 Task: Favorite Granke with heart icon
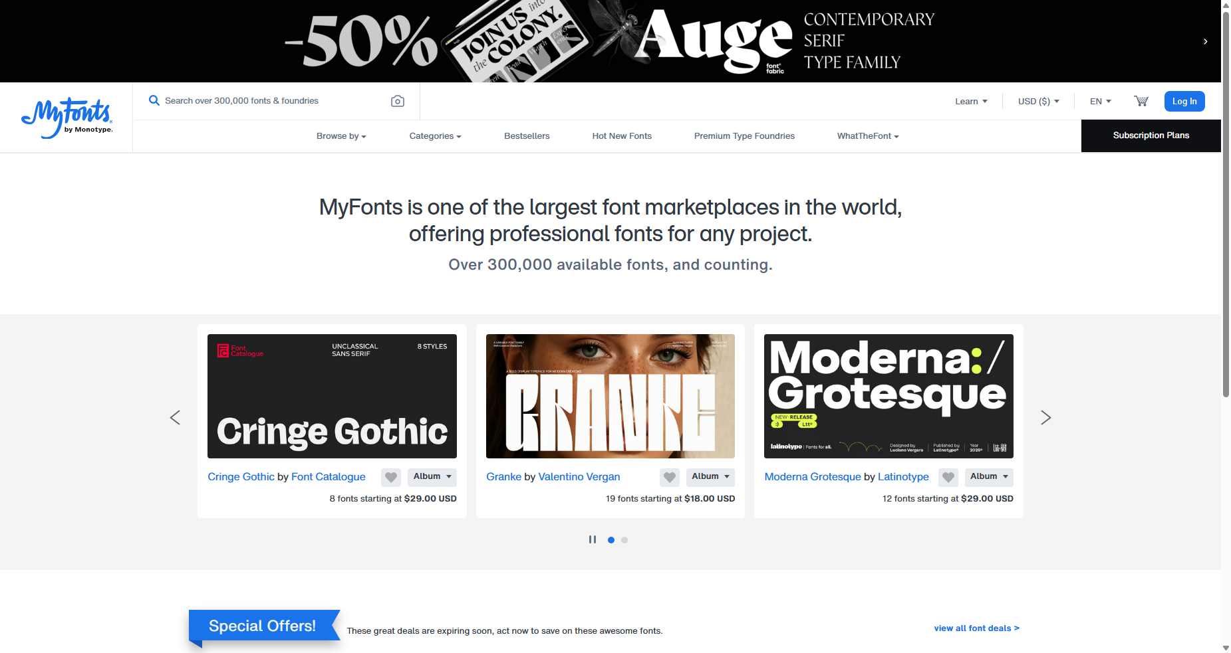[x=670, y=477]
